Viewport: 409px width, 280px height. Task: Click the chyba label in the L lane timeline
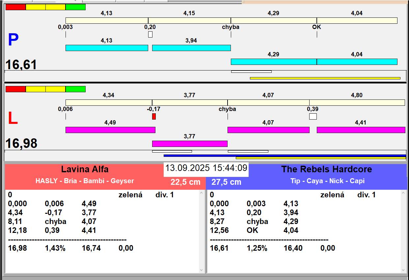pyautogui.click(x=227, y=109)
